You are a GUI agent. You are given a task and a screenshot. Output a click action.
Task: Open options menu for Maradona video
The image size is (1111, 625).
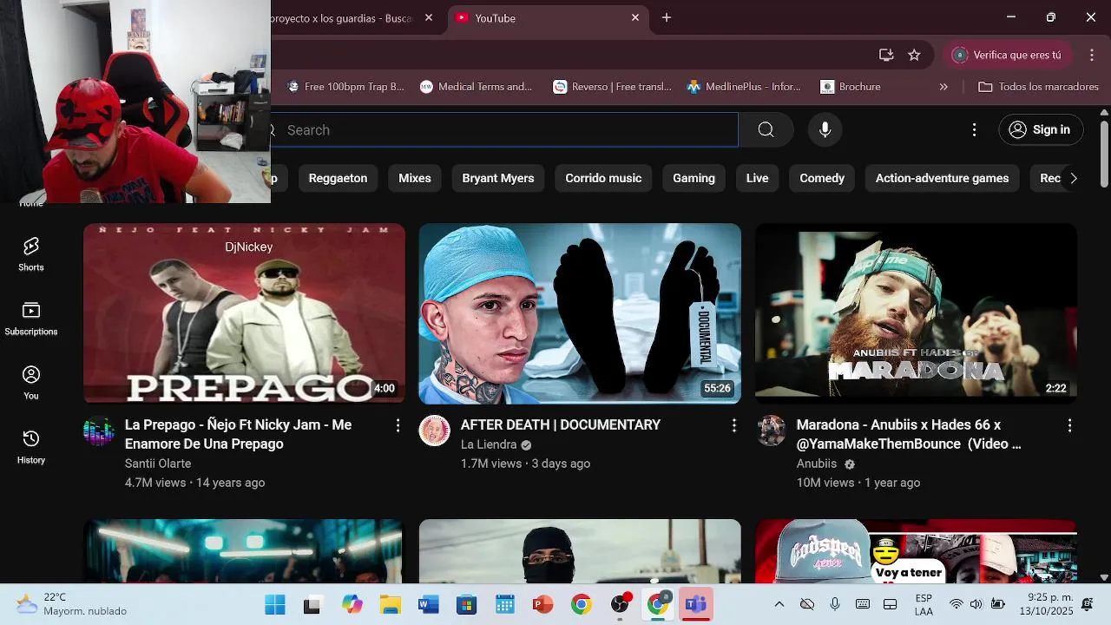[1069, 425]
